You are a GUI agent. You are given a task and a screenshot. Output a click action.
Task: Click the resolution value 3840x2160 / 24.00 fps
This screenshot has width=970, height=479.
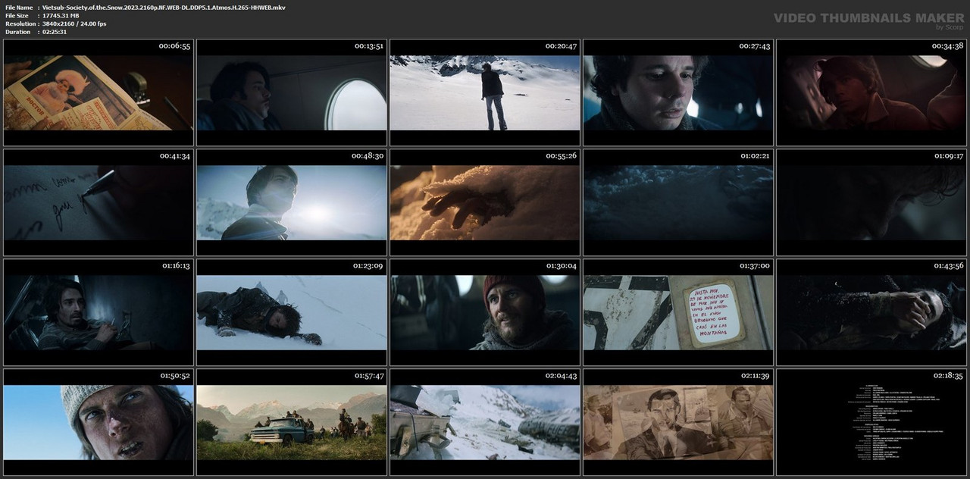[x=74, y=23]
